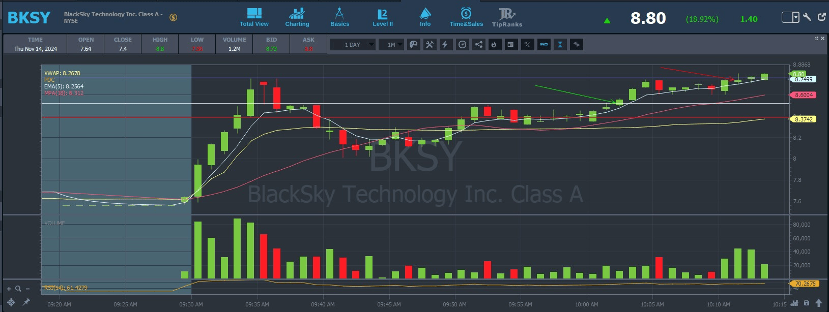Pop out the window using the header arrow icon

[821, 17]
